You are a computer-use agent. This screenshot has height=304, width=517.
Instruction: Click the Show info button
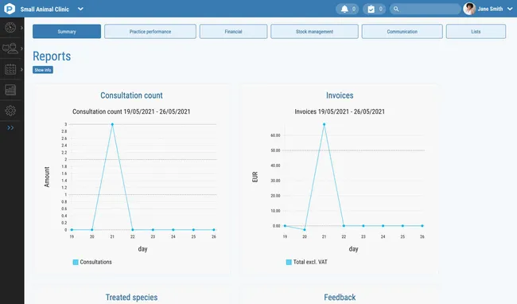(43, 70)
